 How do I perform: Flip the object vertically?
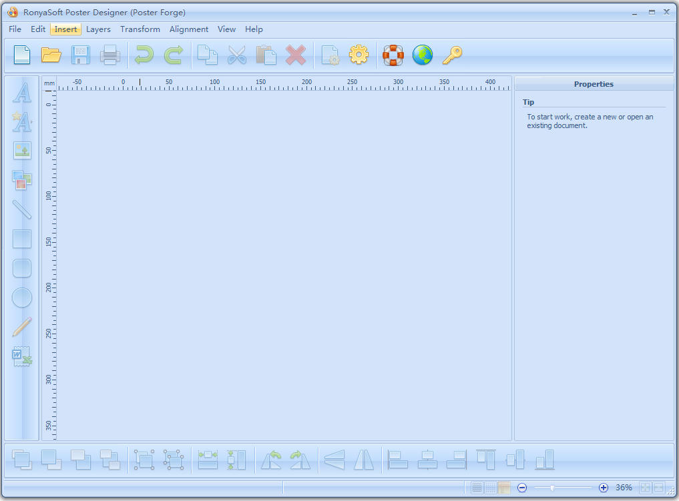pos(334,460)
